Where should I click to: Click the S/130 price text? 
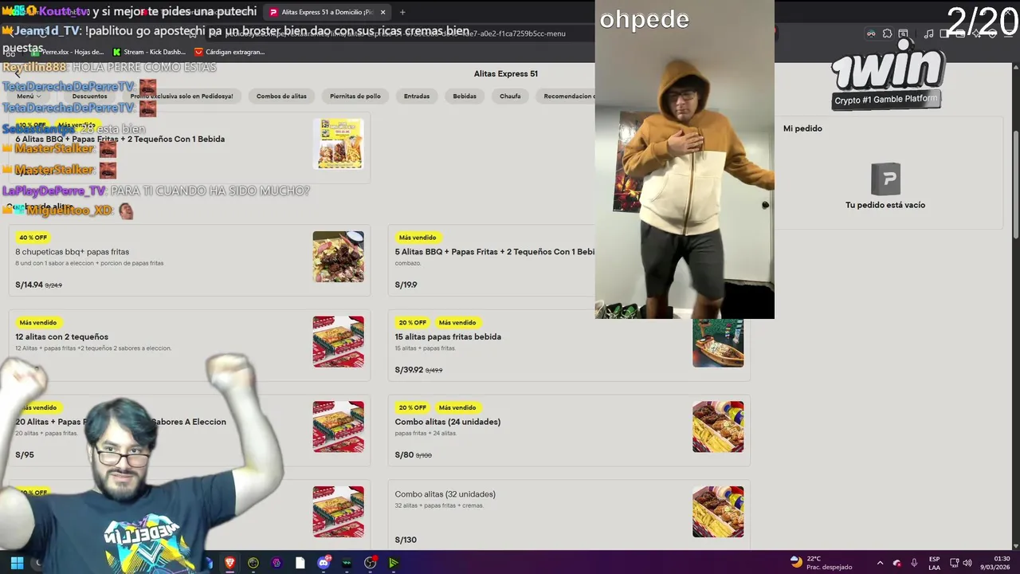[406, 540]
